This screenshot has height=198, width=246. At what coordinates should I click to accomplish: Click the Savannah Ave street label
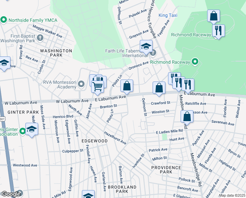[223, 123]
